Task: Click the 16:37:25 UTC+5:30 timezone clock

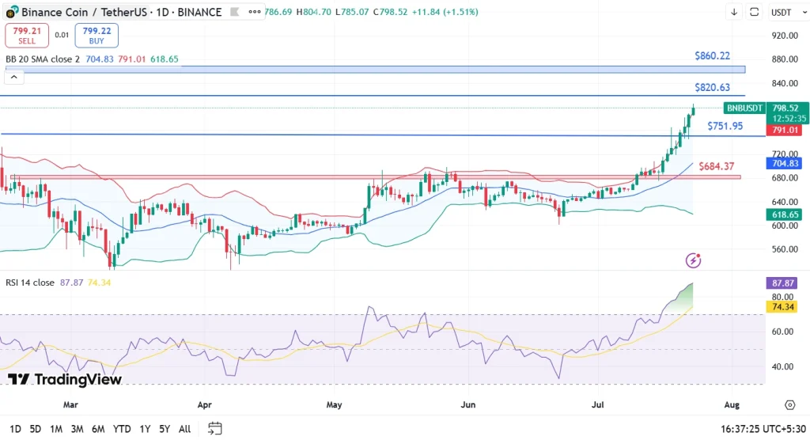Action: tap(763, 429)
